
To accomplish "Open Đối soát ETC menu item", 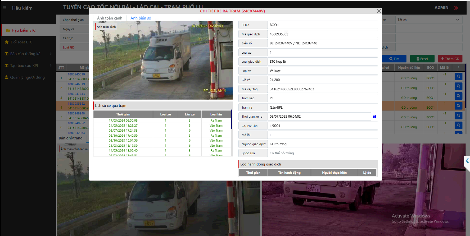I will point(28,42).
